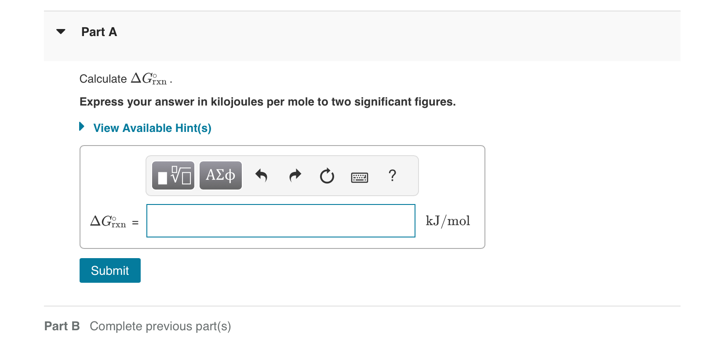Click View Available Hint(s) link

pos(152,128)
